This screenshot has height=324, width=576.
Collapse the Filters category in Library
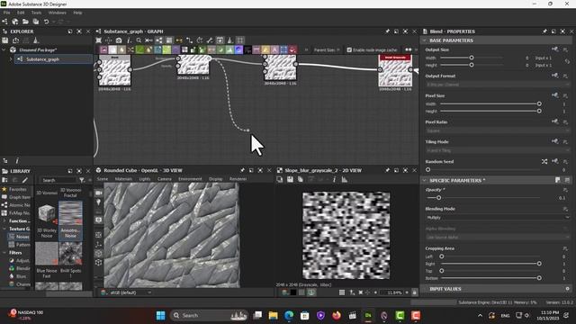pos(4,253)
